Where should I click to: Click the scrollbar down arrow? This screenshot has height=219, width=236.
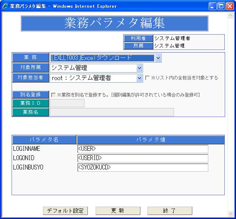click(x=230, y=213)
